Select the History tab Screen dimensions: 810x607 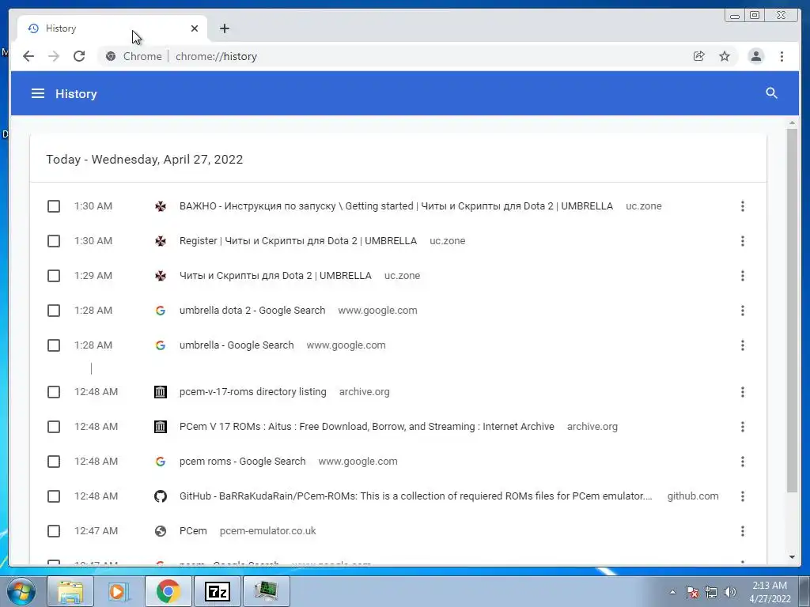point(112,28)
